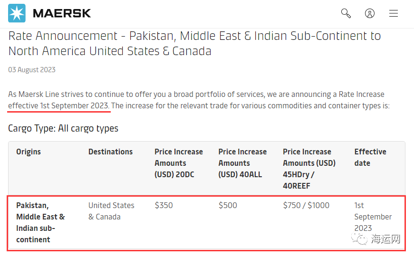Click the 40ALL price increase column header
This screenshot has height=257, width=414.
click(242, 163)
